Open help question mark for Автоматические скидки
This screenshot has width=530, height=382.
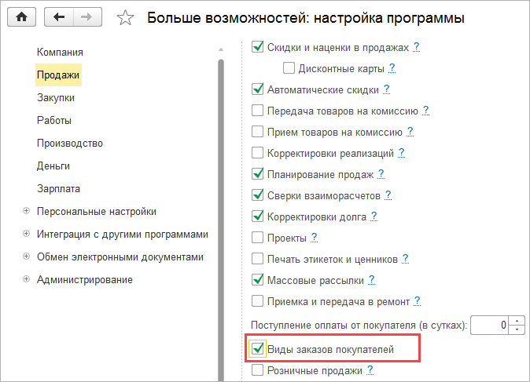coord(387,89)
